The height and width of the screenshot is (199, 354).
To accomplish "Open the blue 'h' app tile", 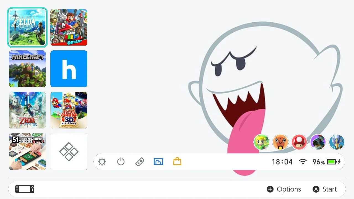I will click(x=69, y=69).
